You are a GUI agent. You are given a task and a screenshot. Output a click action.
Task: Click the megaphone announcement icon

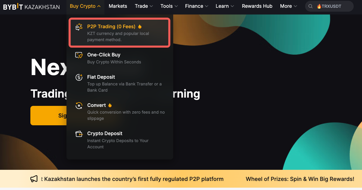pos(34,179)
